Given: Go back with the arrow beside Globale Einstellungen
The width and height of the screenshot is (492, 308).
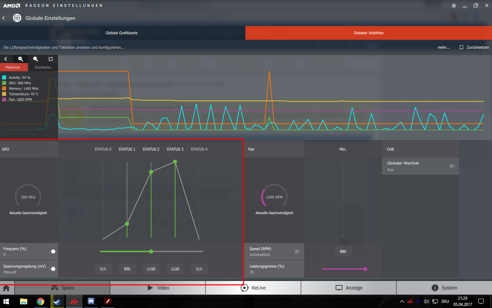Looking at the screenshot, I should (x=4, y=18).
